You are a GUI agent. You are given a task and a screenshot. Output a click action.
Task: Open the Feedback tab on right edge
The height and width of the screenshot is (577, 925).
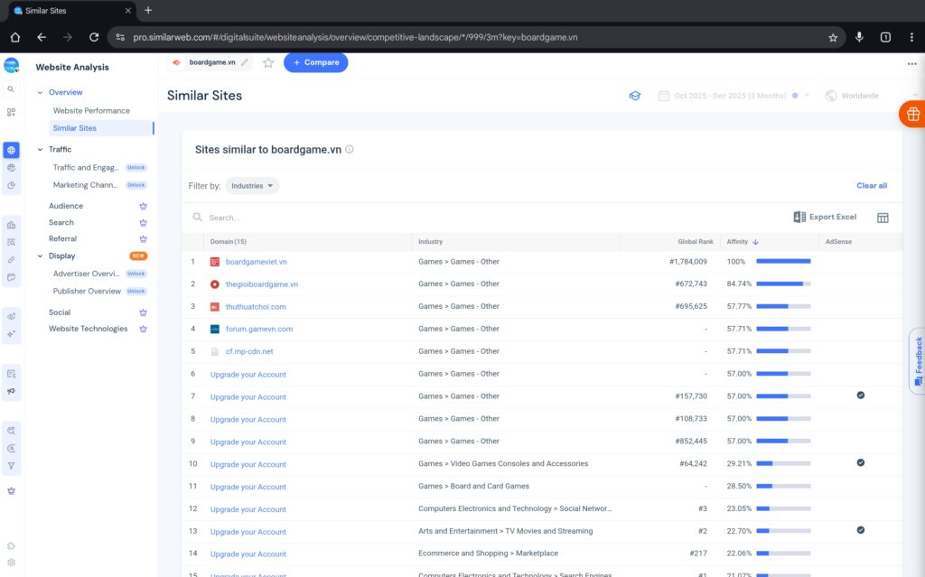pyautogui.click(x=918, y=361)
